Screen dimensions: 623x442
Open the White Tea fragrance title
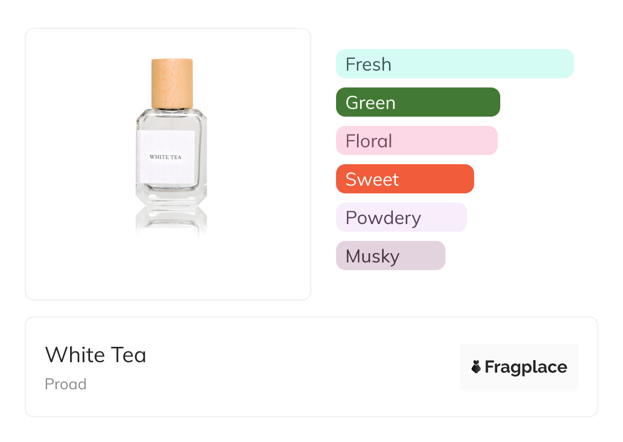pyautogui.click(x=96, y=355)
